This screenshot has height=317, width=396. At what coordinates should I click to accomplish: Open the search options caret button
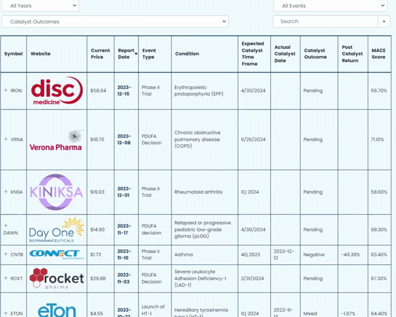tap(384, 22)
